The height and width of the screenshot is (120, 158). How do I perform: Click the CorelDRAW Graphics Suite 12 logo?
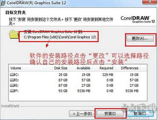[x=138, y=19]
